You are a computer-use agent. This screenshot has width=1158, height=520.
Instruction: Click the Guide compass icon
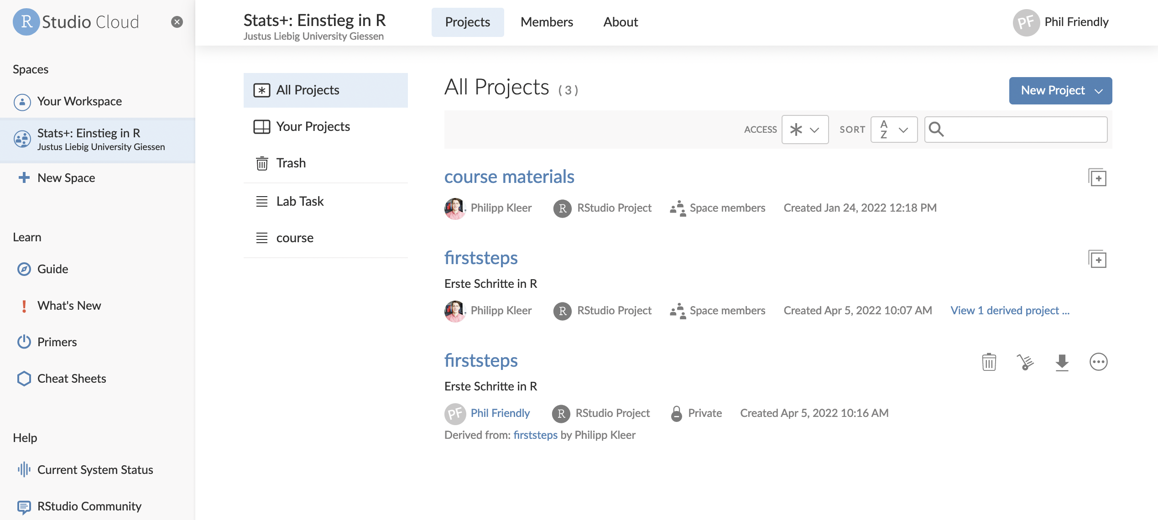24,269
